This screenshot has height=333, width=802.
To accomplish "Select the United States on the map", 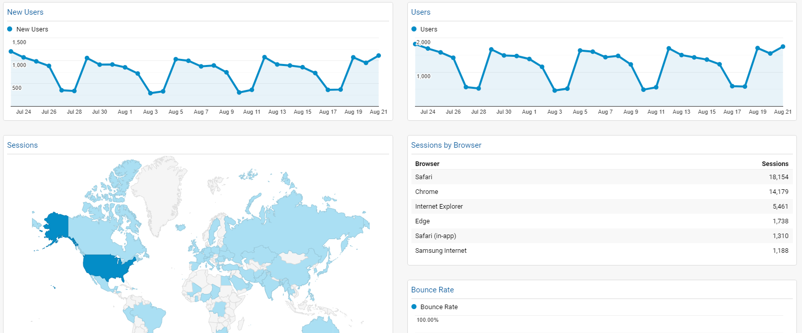I will pyautogui.click(x=108, y=267).
